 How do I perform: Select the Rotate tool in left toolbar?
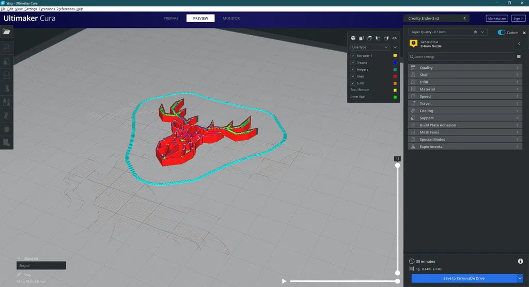click(x=6, y=75)
